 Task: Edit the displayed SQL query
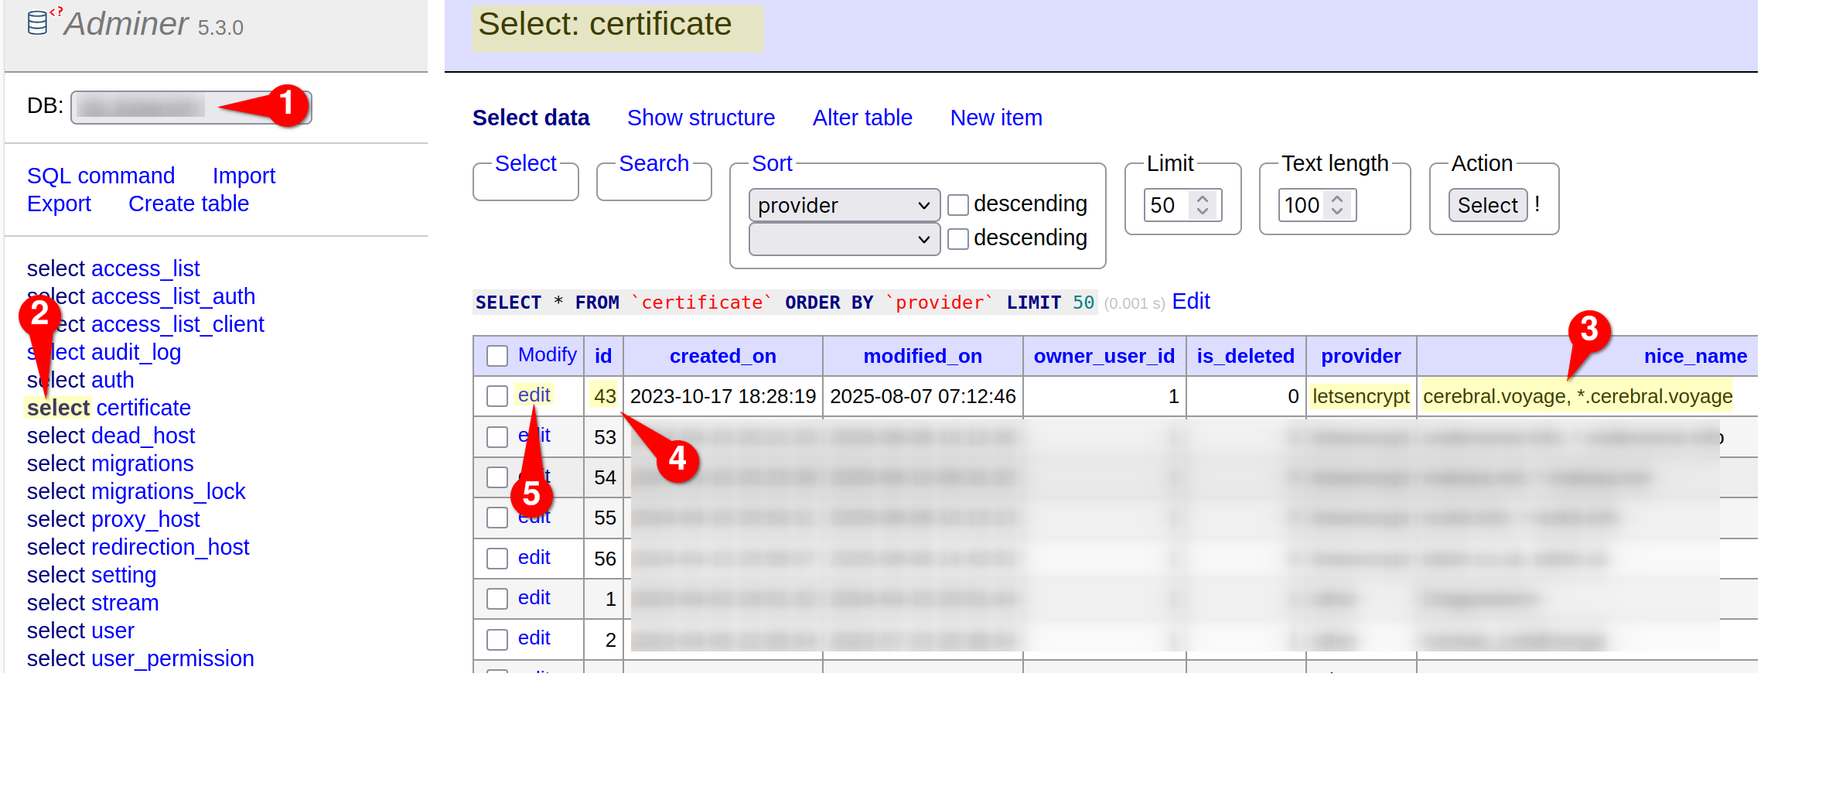click(1190, 302)
